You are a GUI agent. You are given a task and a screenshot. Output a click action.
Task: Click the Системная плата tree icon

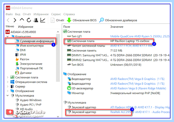(x=12, y=77)
